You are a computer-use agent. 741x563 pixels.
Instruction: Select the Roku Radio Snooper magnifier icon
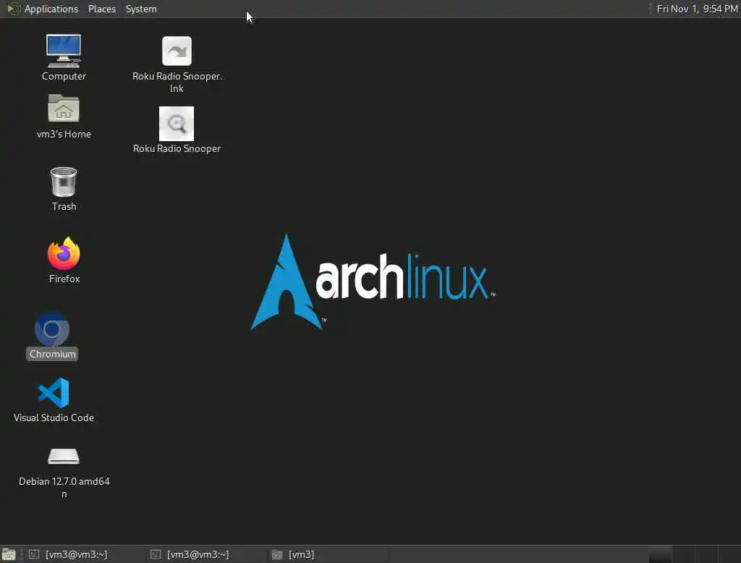tap(177, 123)
